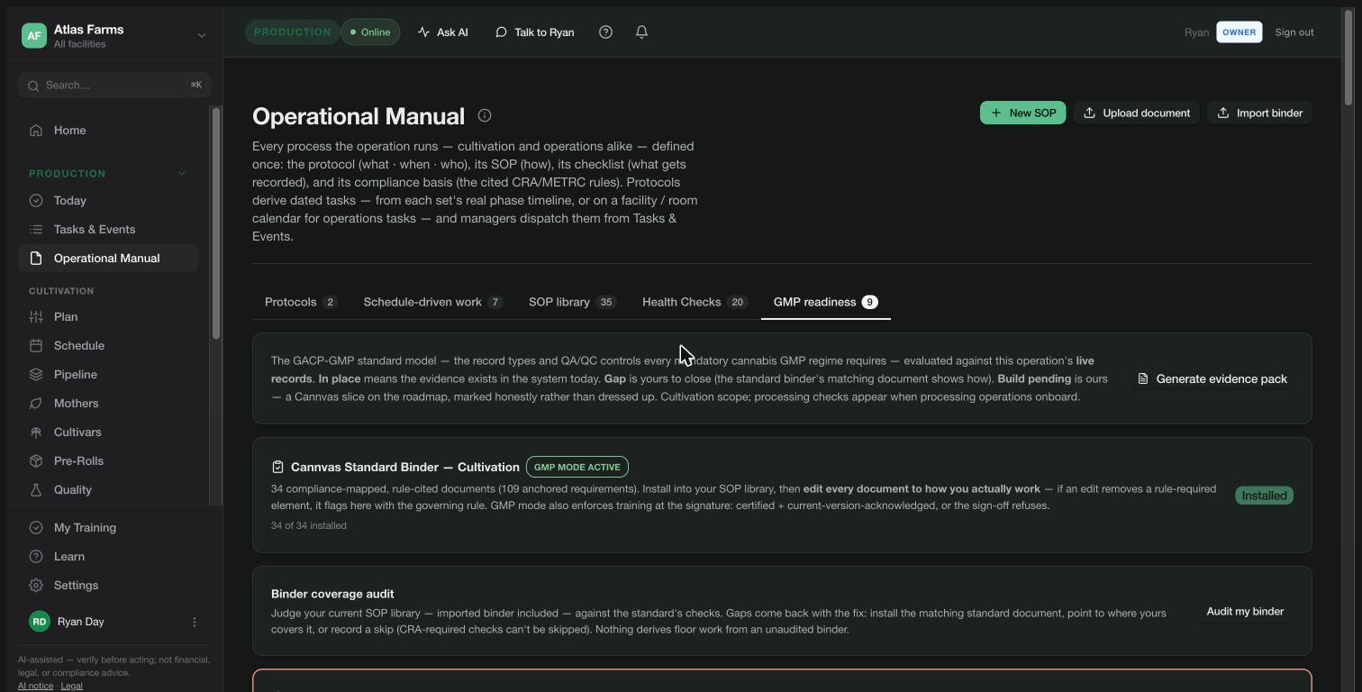Click the Installed status badge
The width and height of the screenshot is (1362, 692).
pyautogui.click(x=1265, y=496)
